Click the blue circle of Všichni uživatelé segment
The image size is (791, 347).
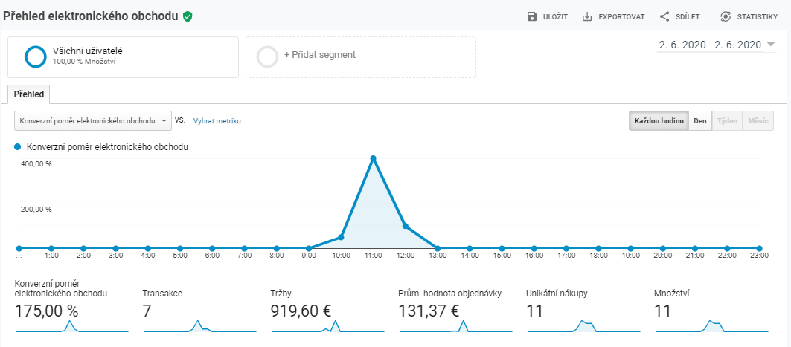coord(36,57)
